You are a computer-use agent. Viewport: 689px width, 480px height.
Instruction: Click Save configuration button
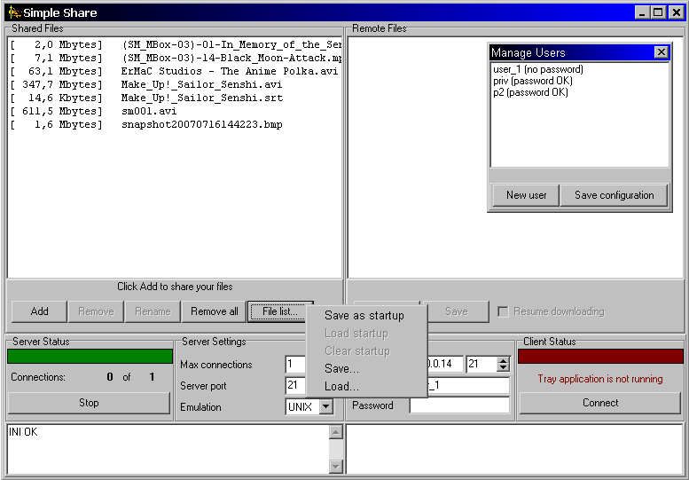tap(614, 195)
